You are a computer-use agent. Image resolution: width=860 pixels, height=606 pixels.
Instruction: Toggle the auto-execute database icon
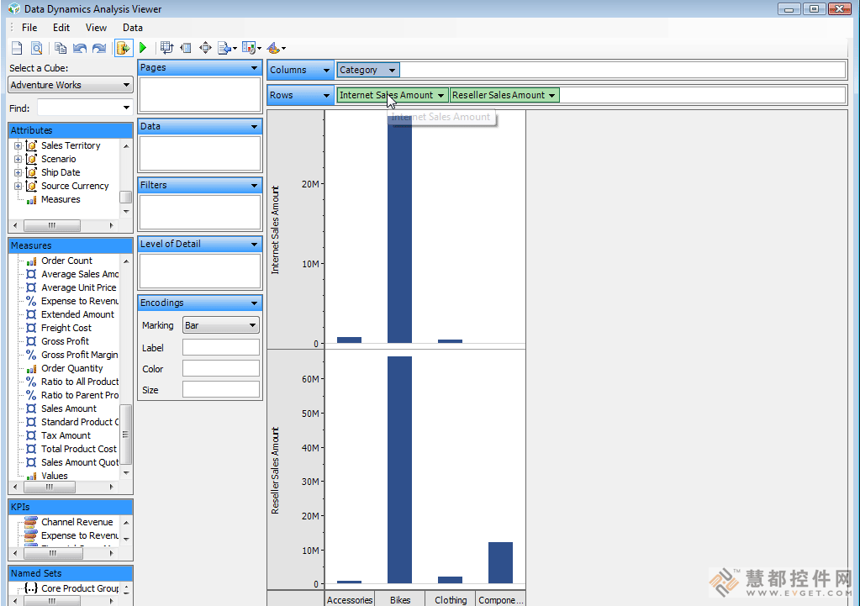coord(124,48)
